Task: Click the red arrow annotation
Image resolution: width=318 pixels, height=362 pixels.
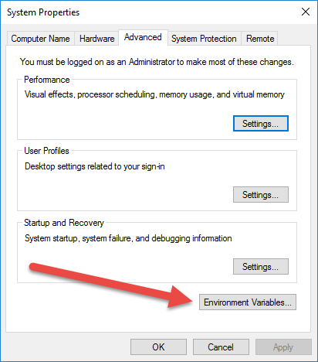Action: coord(110,285)
